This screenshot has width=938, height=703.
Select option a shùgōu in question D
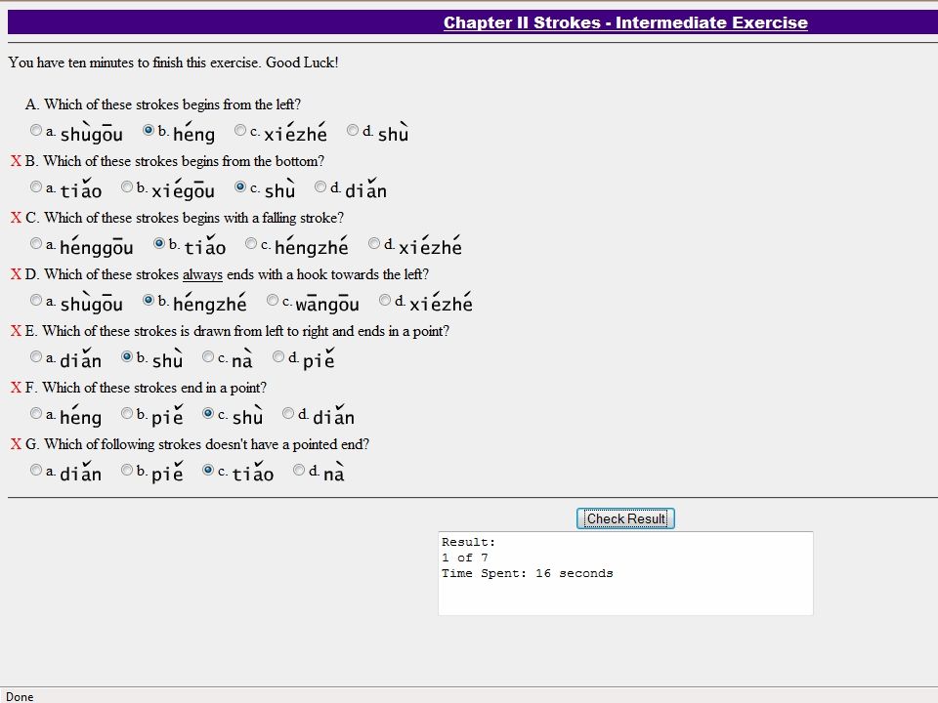[36, 300]
